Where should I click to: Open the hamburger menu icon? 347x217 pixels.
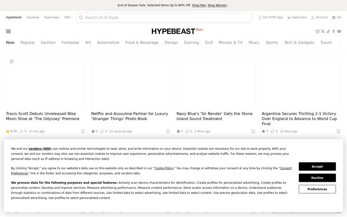coord(8,31)
